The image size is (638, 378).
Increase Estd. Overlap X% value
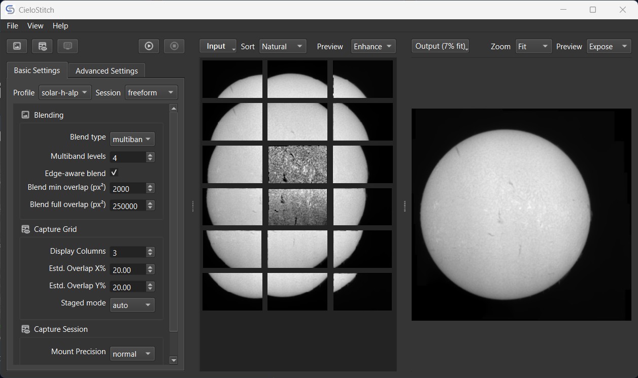[x=150, y=267]
